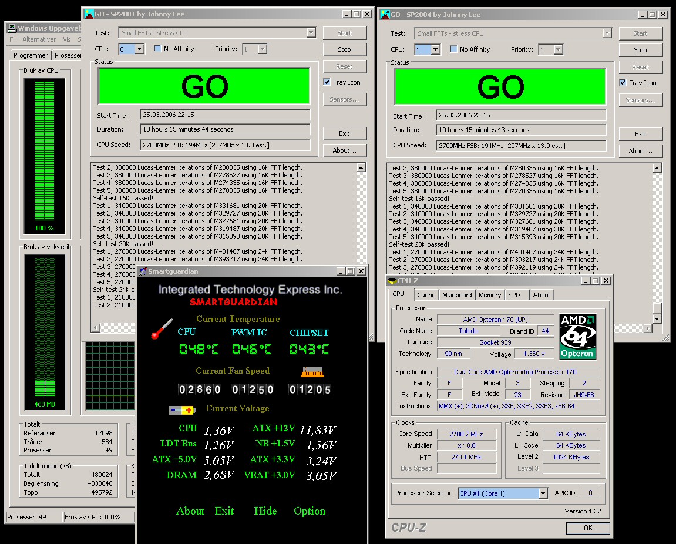This screenshot has width=676, height=544.
Task: Click the right SP2004 window title icon
Action: click(x=385, y=14)
